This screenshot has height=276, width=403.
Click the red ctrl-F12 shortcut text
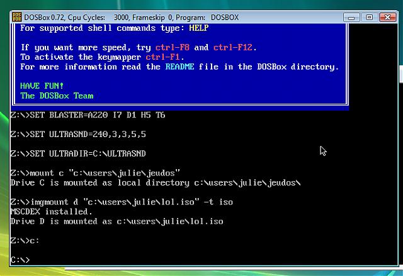pos(233,47)
